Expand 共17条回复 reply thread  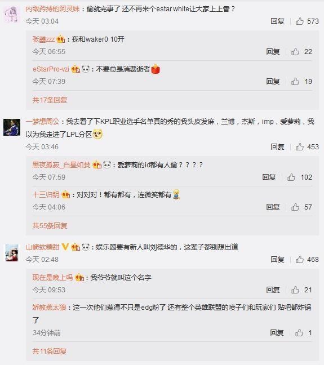tap(50, 100)
